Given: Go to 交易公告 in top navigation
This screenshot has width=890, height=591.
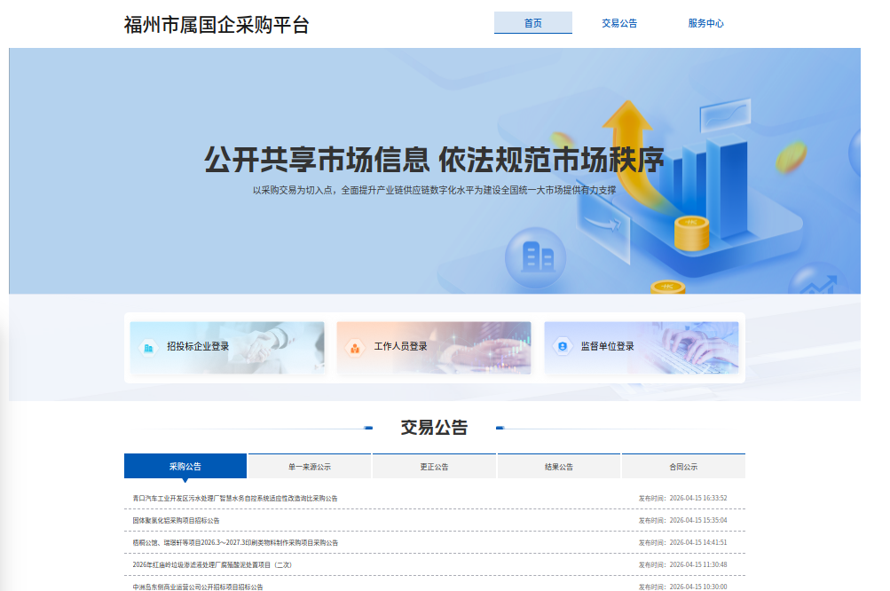Looking at the screenshot, I should 619,23.
